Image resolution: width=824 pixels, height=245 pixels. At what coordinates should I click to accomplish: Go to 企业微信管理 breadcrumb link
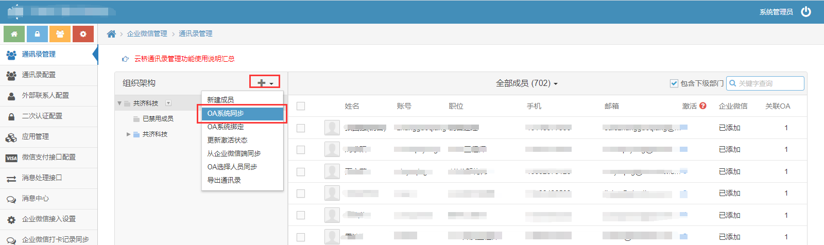(147, 34)
